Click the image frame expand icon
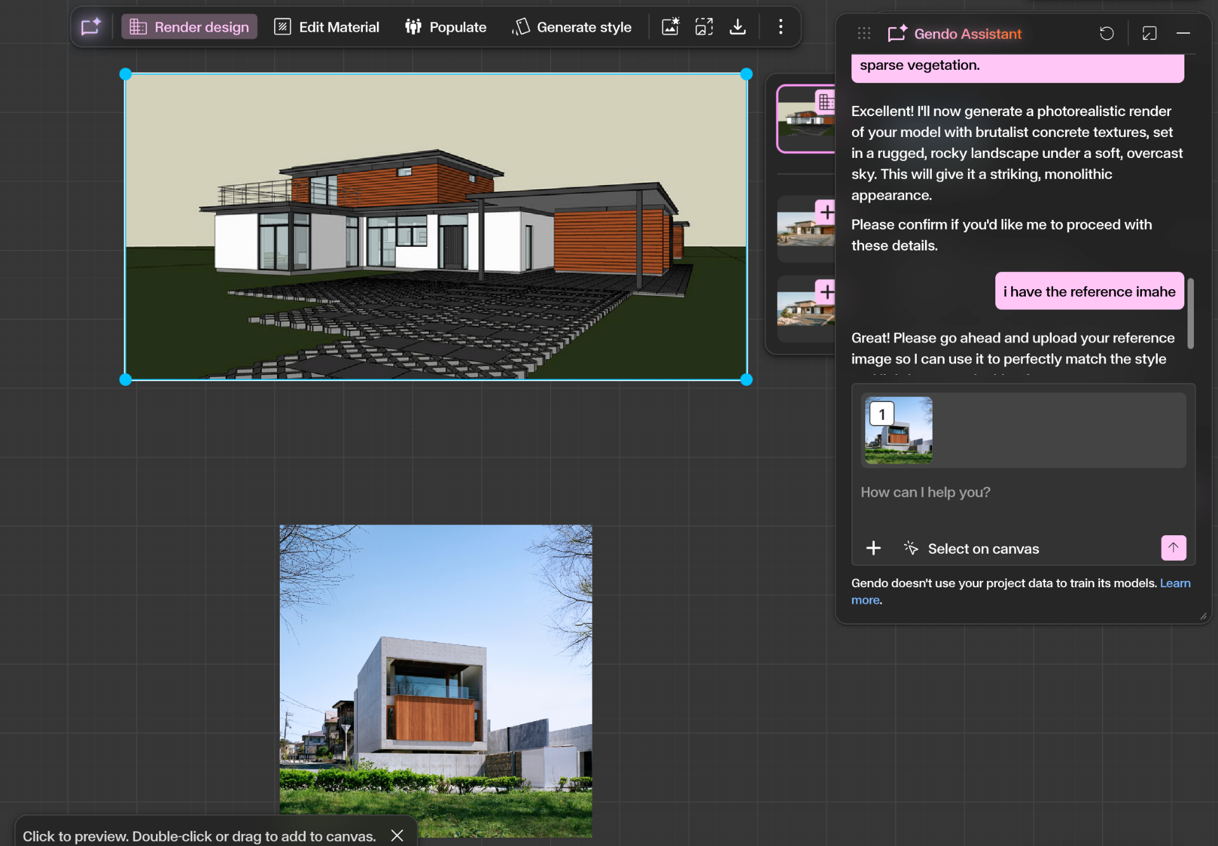 tap(704, 27)
